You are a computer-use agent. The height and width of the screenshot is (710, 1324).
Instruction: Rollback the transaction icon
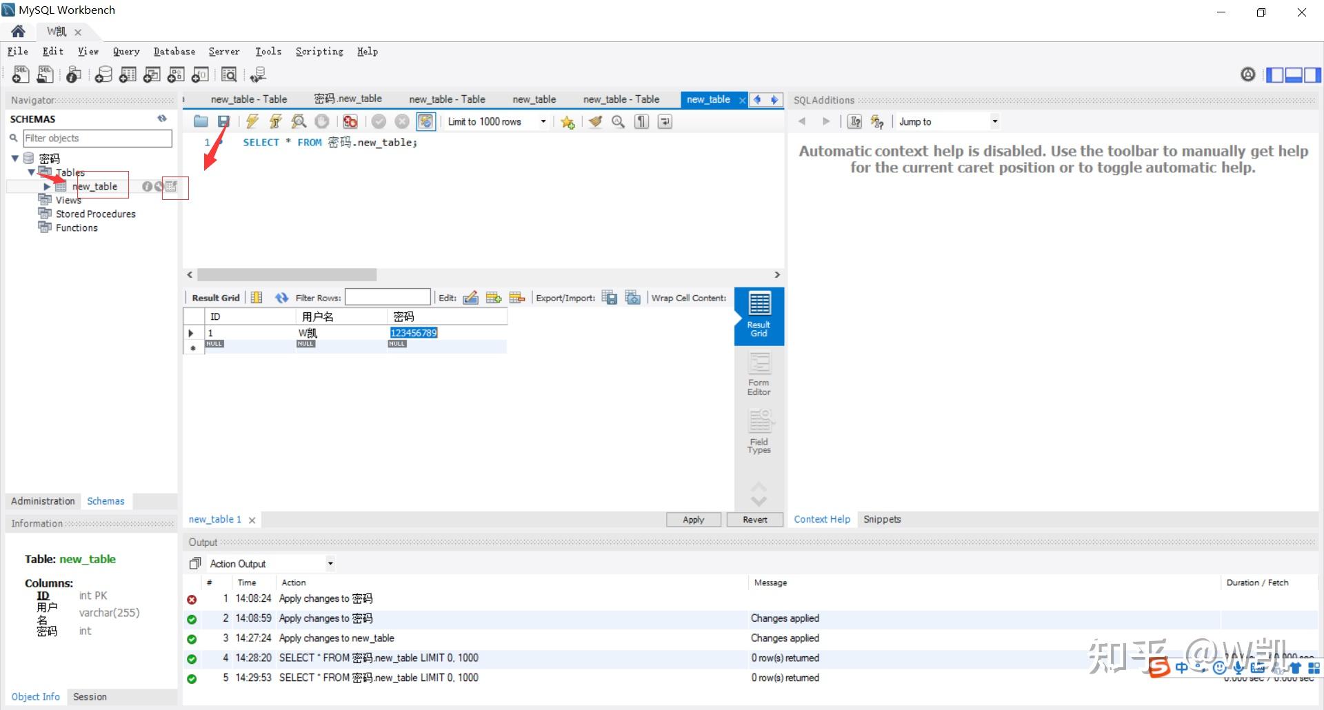402,122
